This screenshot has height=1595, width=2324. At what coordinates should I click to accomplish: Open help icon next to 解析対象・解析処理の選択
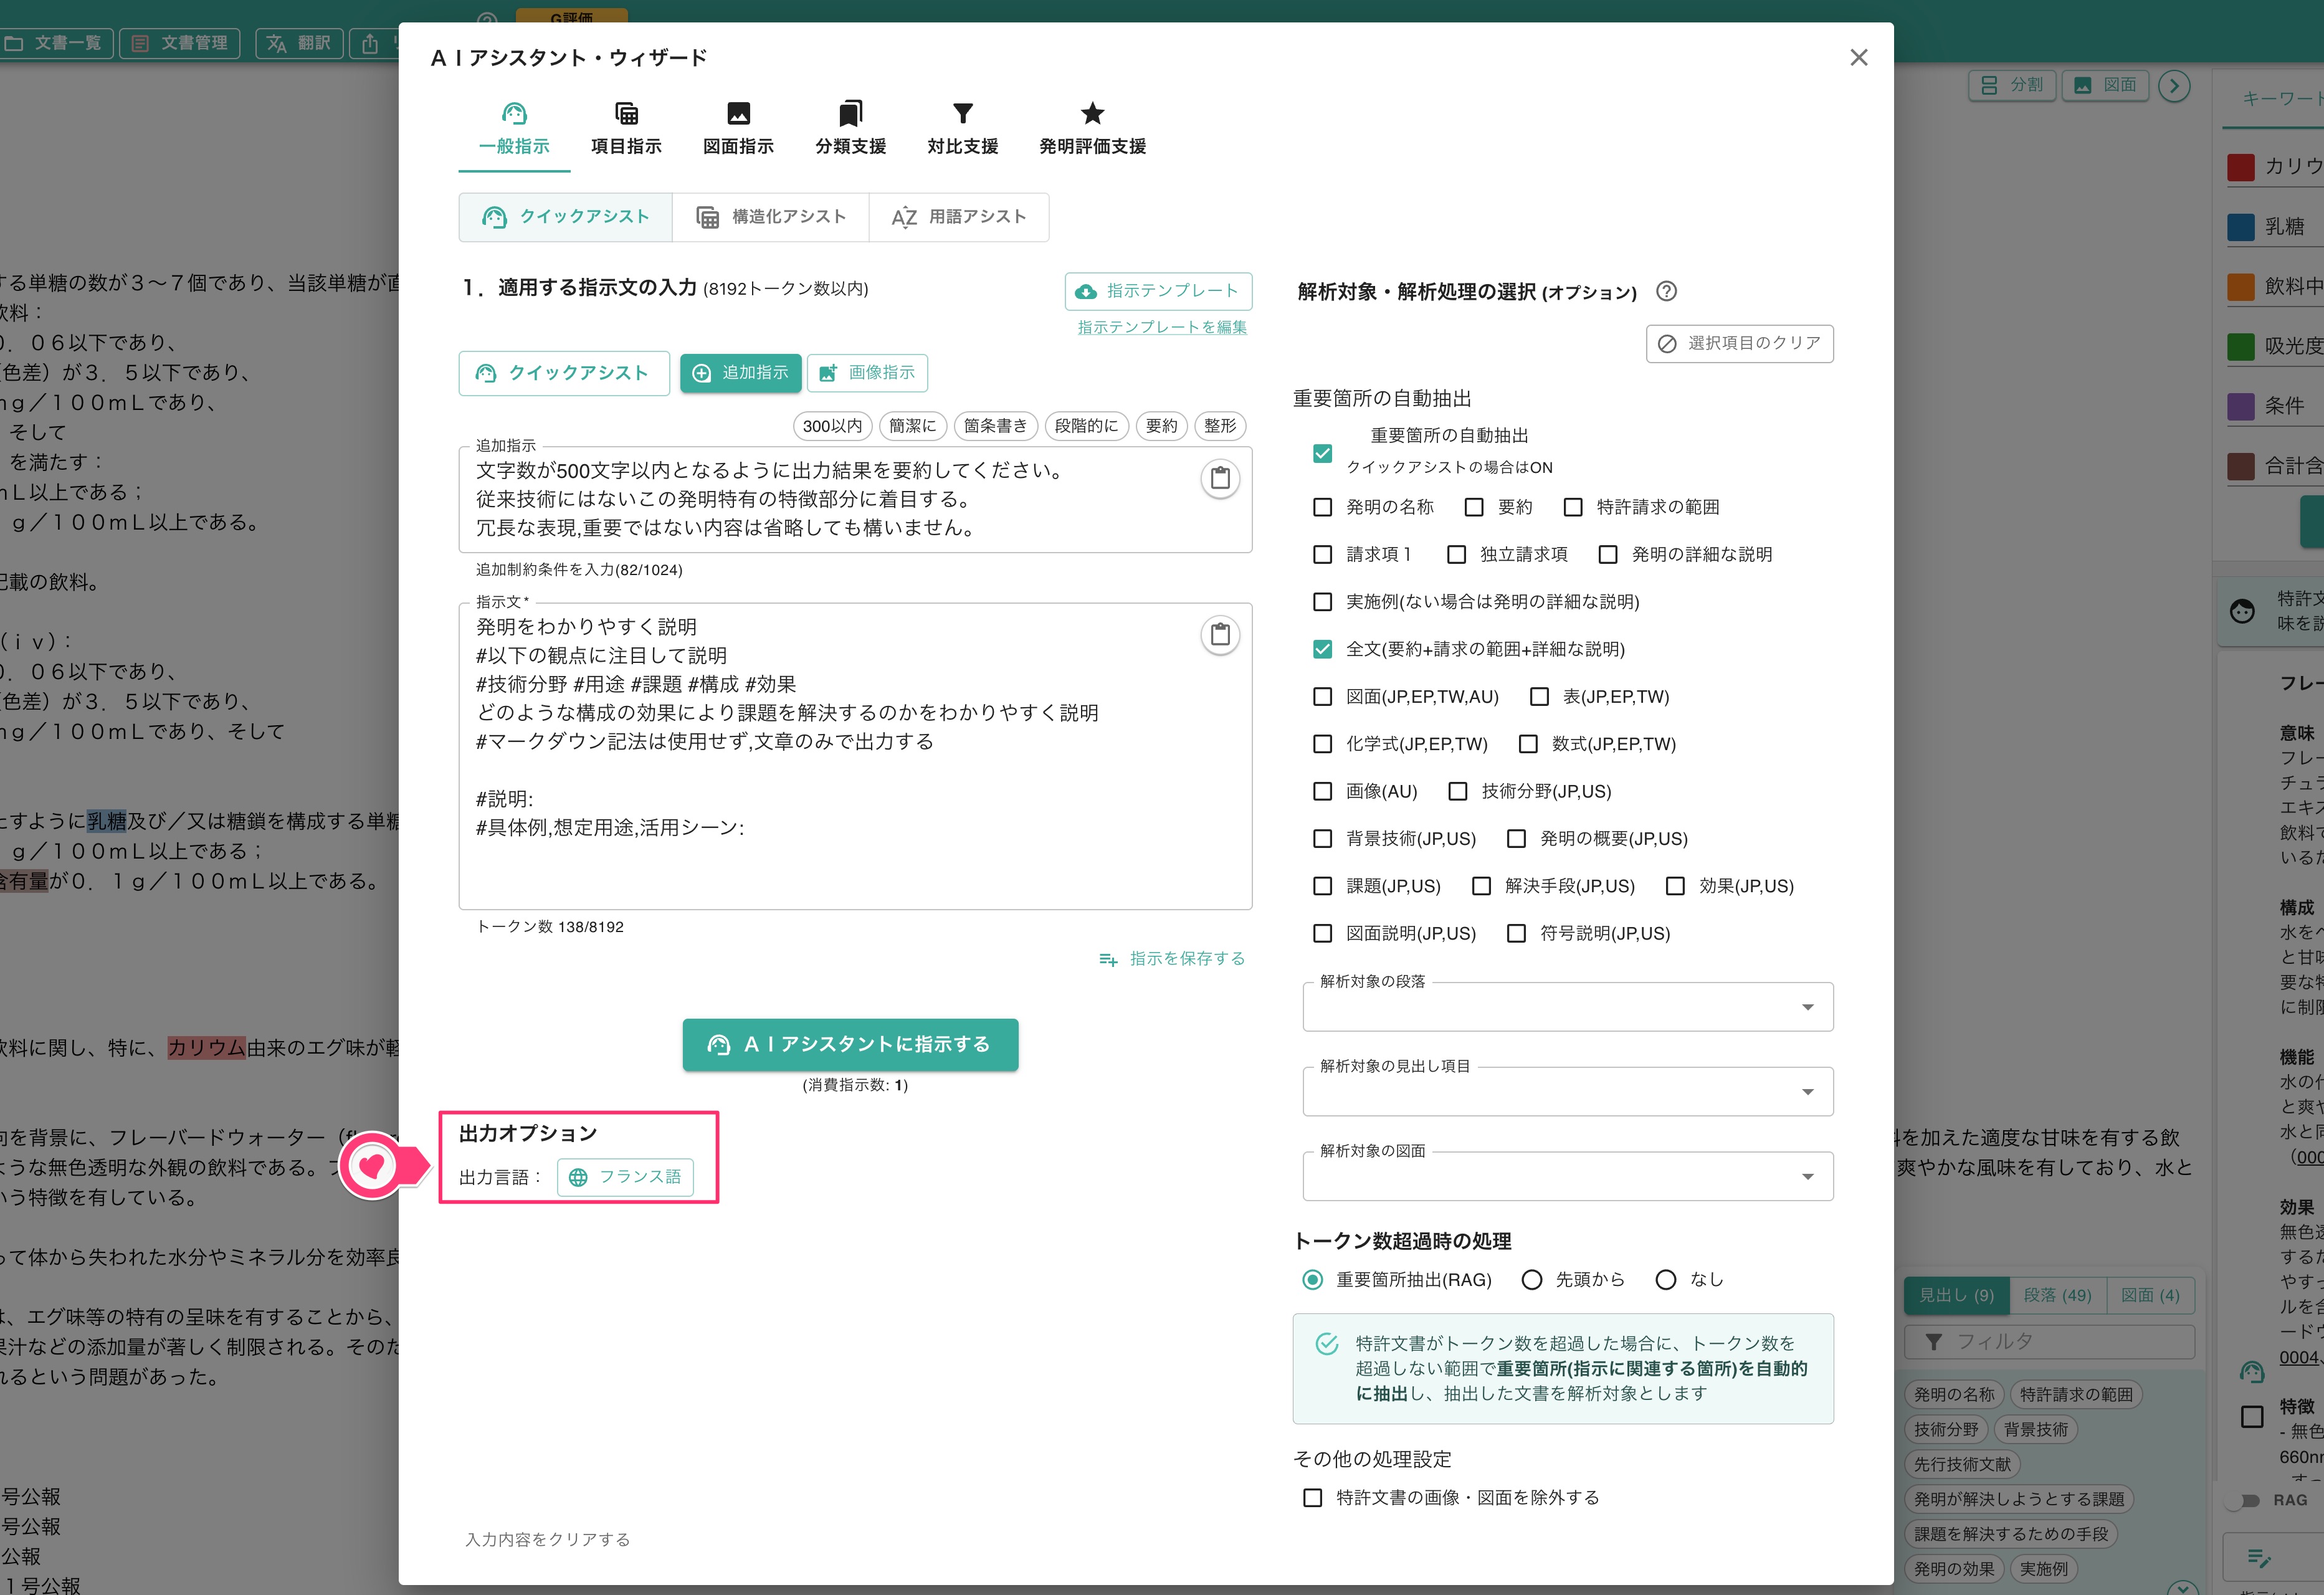[x=1666, y=292]
